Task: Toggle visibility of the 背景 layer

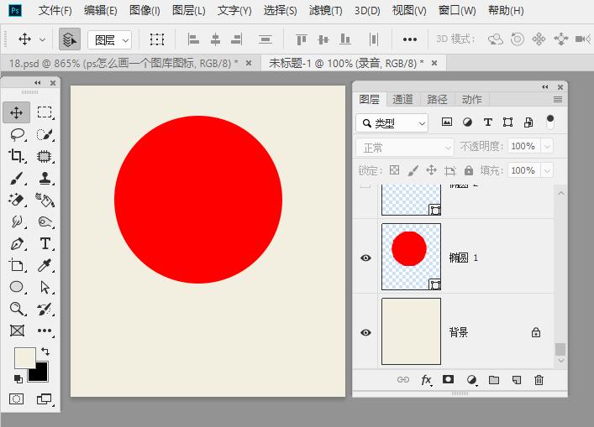Action: (365, 333)
